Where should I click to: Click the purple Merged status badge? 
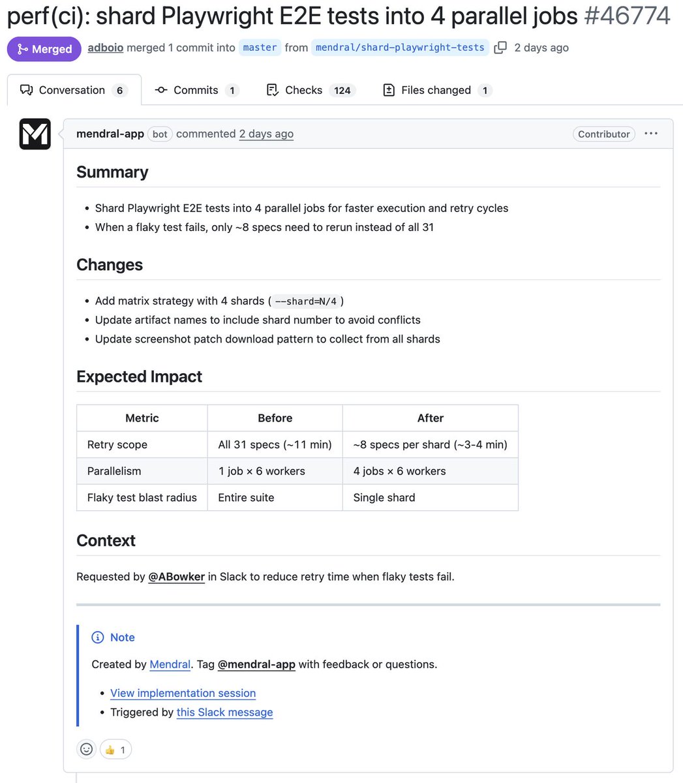coord(44,49)
